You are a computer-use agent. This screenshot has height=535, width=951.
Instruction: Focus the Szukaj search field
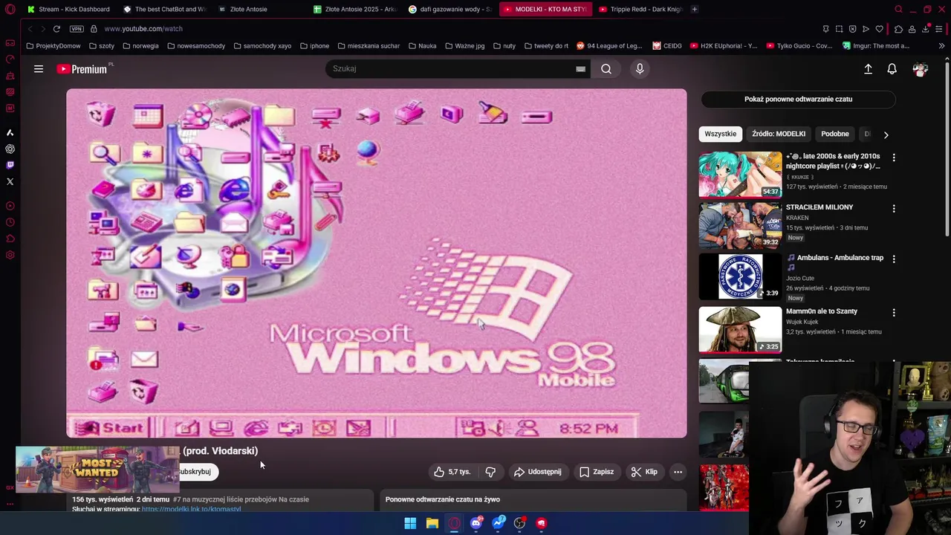coord(450,69)
